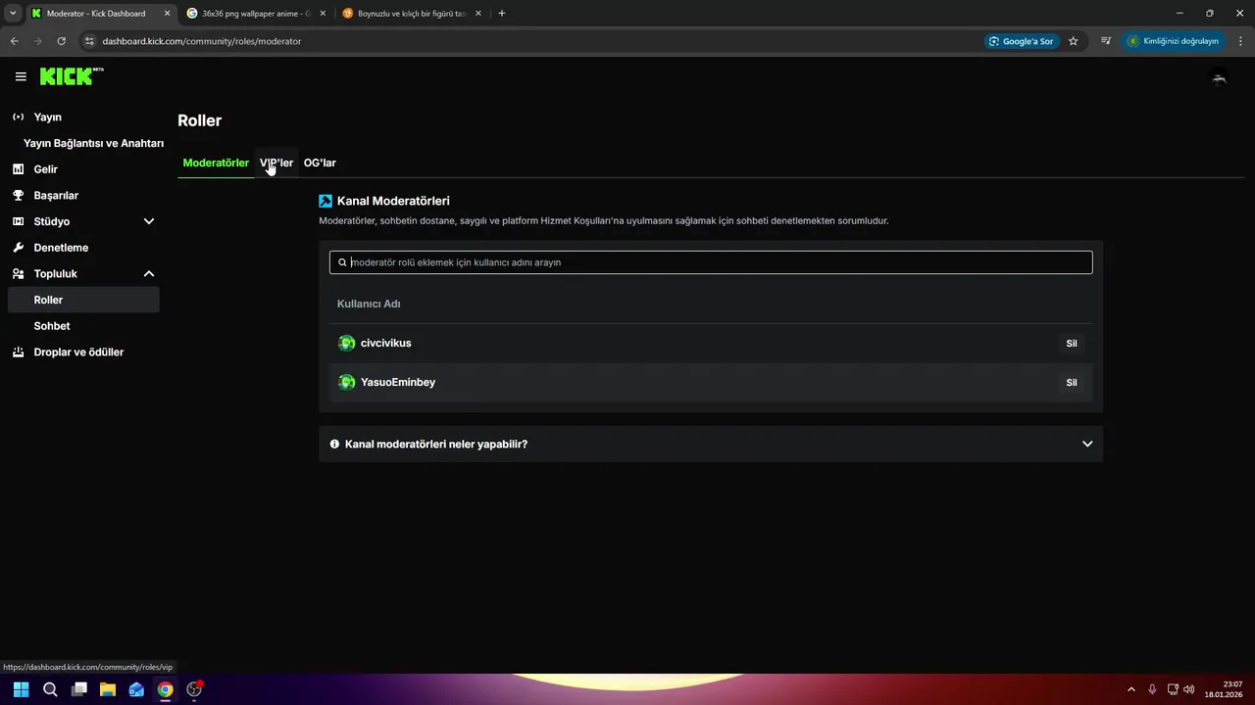
Task: Open Windows taskbar search
Action: [50, 689]
